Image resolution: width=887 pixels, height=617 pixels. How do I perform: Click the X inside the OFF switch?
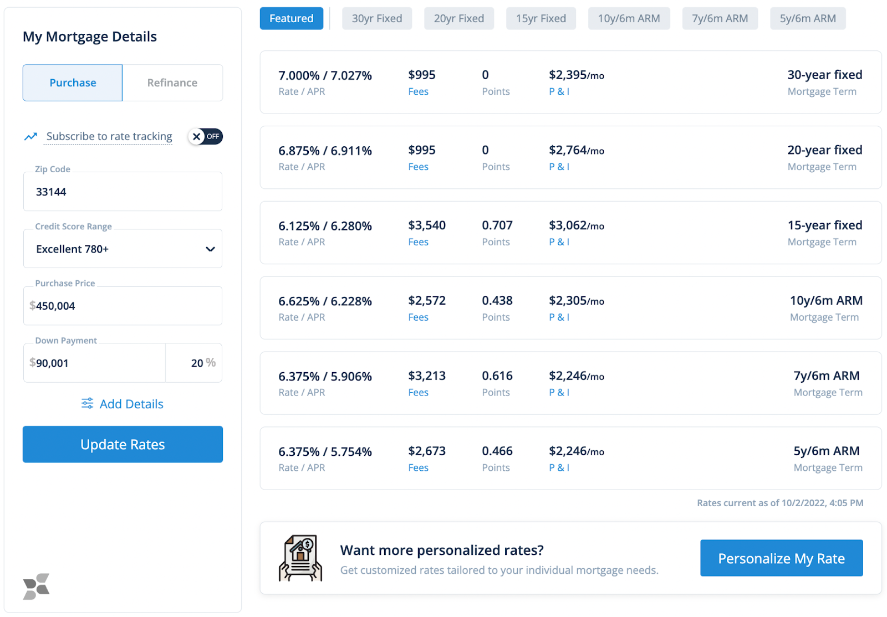pyautogui.click(x=197, y=136)
